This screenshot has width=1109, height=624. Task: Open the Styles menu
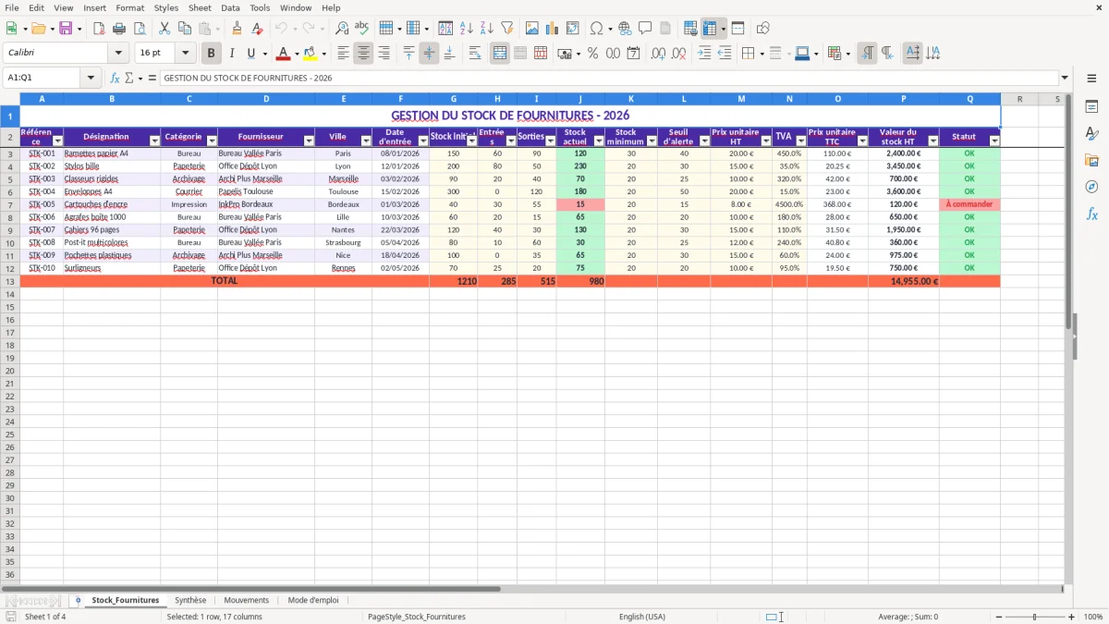[166, 7]
